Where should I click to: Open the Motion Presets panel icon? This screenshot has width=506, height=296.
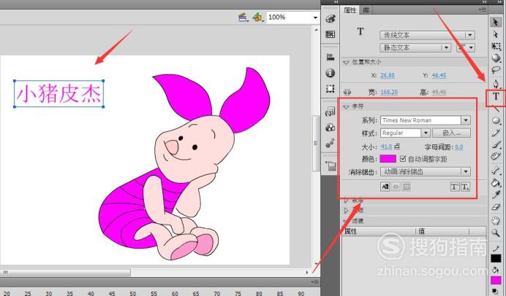click(330, 143)
